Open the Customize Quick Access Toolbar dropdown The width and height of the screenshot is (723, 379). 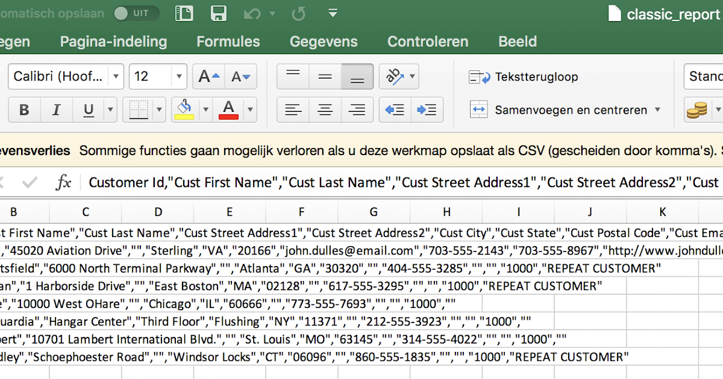[x=333, y=13]
